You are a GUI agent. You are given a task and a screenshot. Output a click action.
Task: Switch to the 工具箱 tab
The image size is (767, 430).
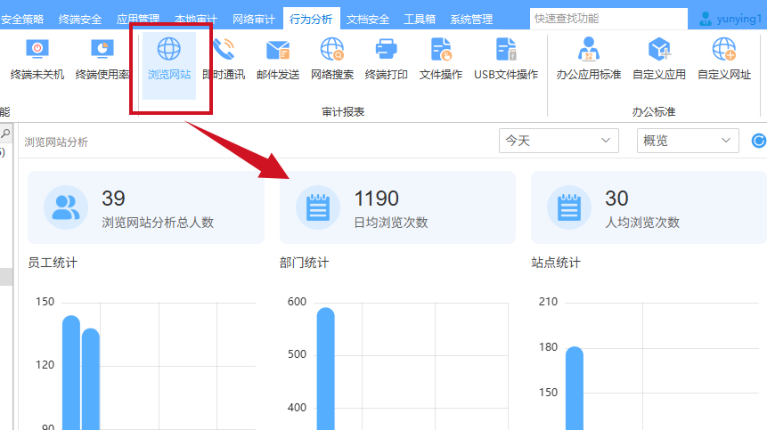click(420, 19)
